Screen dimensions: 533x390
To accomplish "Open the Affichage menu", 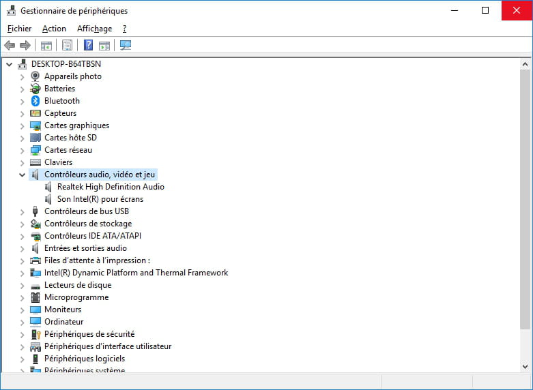I will (x=94, y=29).
